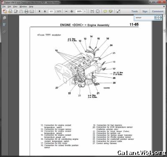Toggle fit one full page view
Screen dimensions: 167x157
tap(98, 11)
